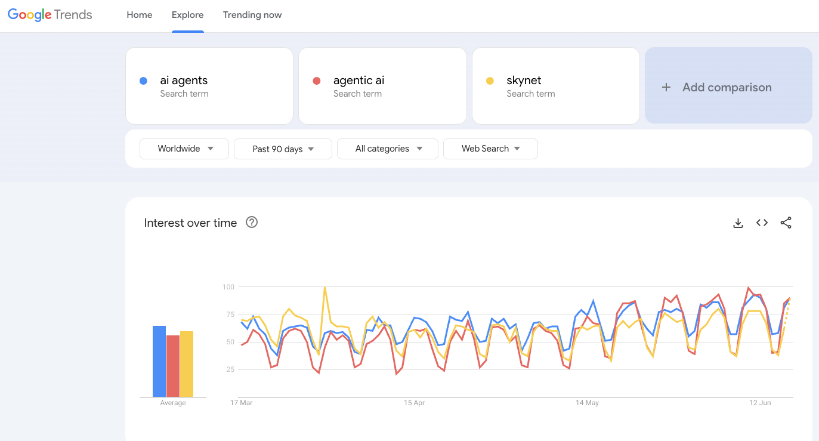This screenshot has width=819, height=441.
Task: Click the '100' y-axis value
Action: pos(228,287)
